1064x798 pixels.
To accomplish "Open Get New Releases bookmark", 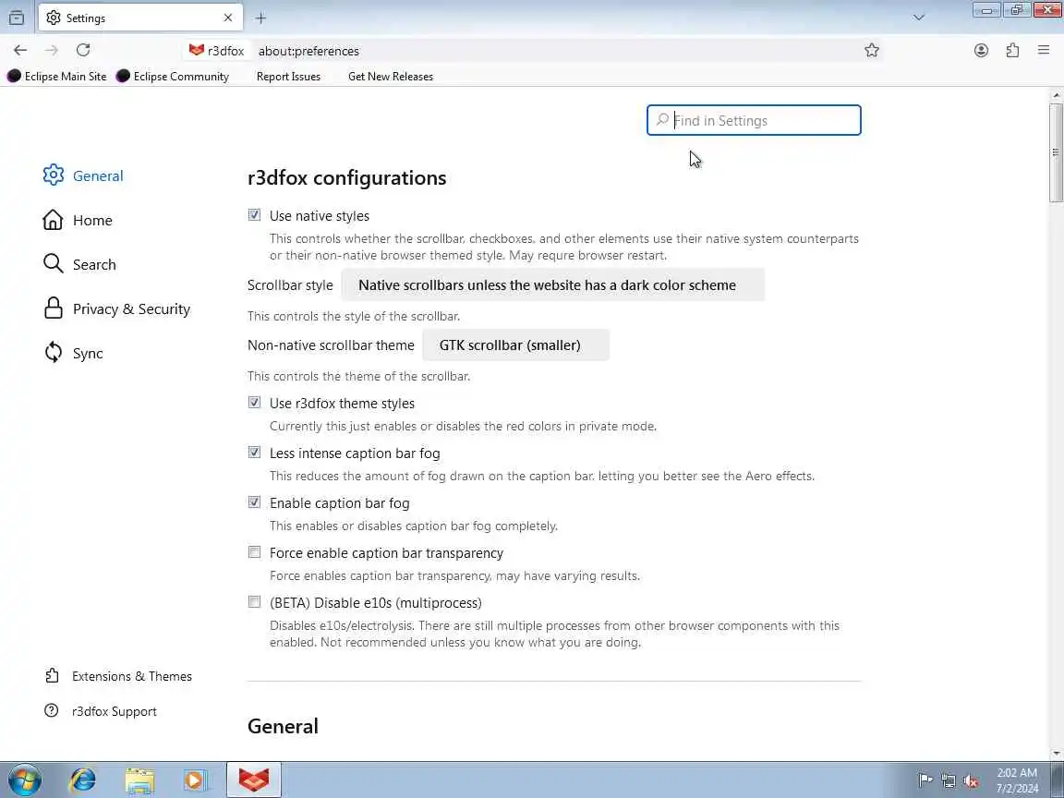I will click(390, 77).
